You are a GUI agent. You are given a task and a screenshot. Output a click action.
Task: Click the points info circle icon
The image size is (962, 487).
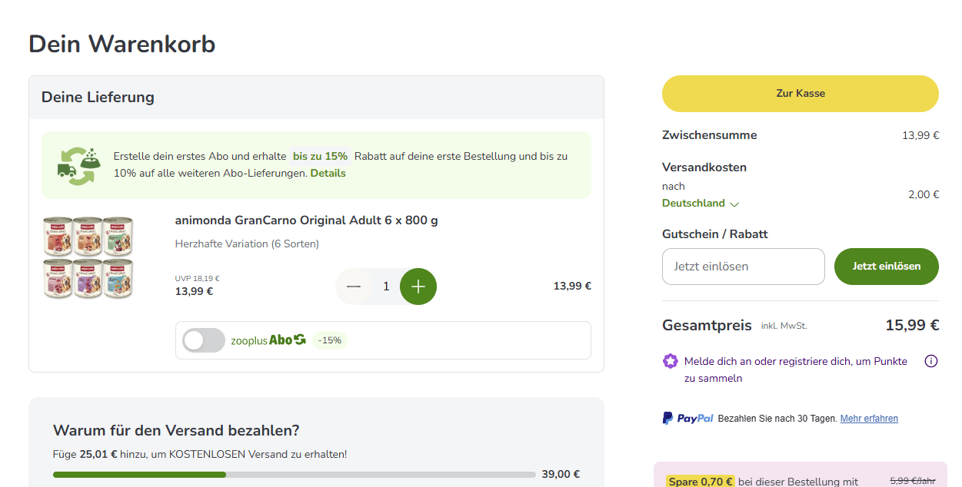[931, 361]
